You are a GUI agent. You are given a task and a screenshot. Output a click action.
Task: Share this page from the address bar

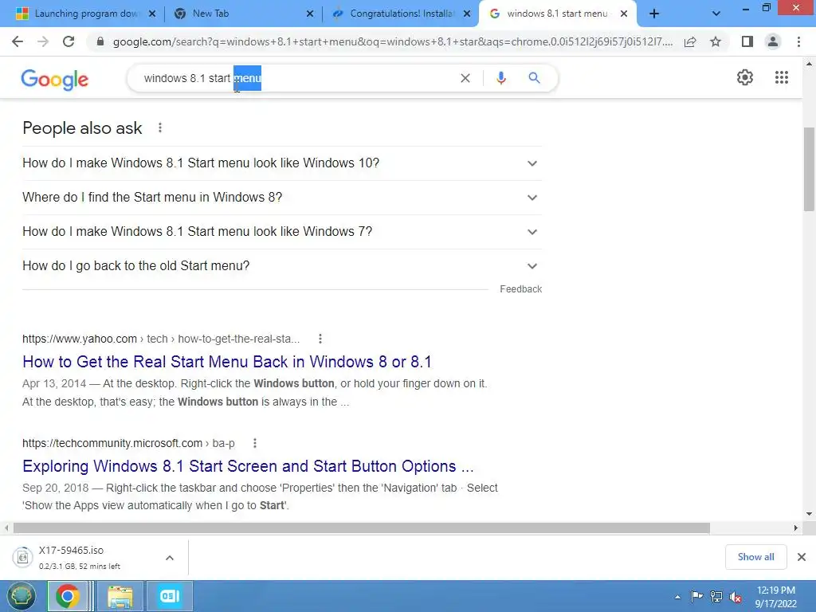[x=690, y=41]
